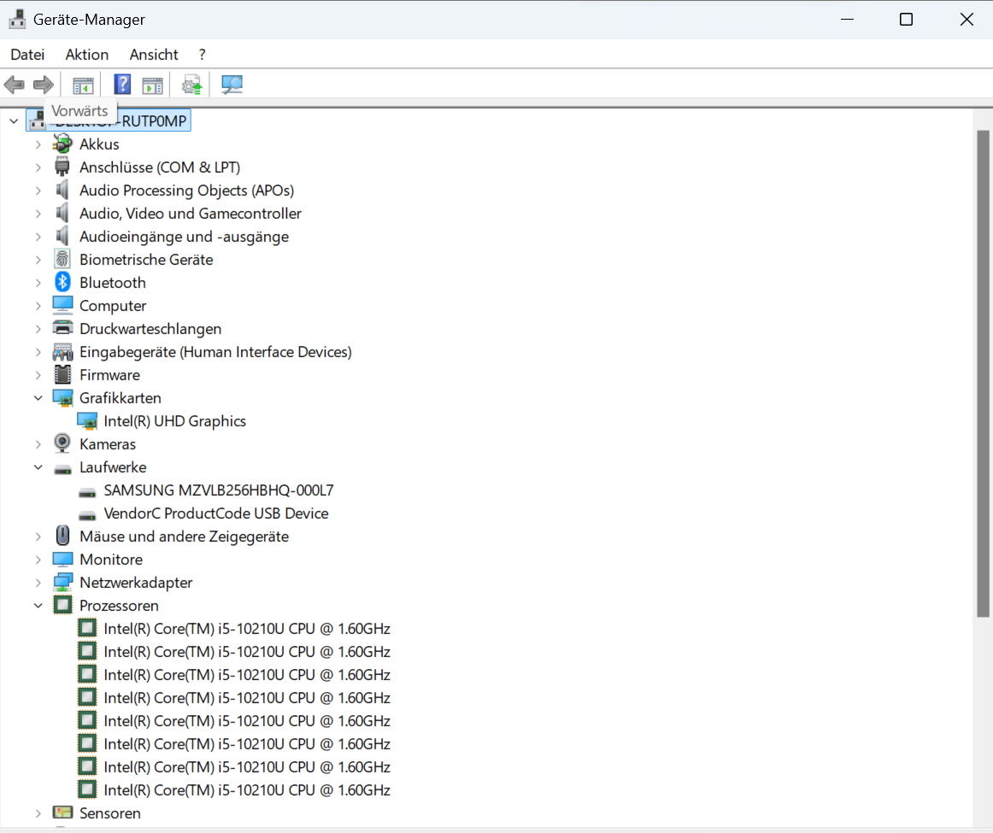Minimize the Geräte-Manager window
Screen dimensions: 993x833
click(848, 20)
